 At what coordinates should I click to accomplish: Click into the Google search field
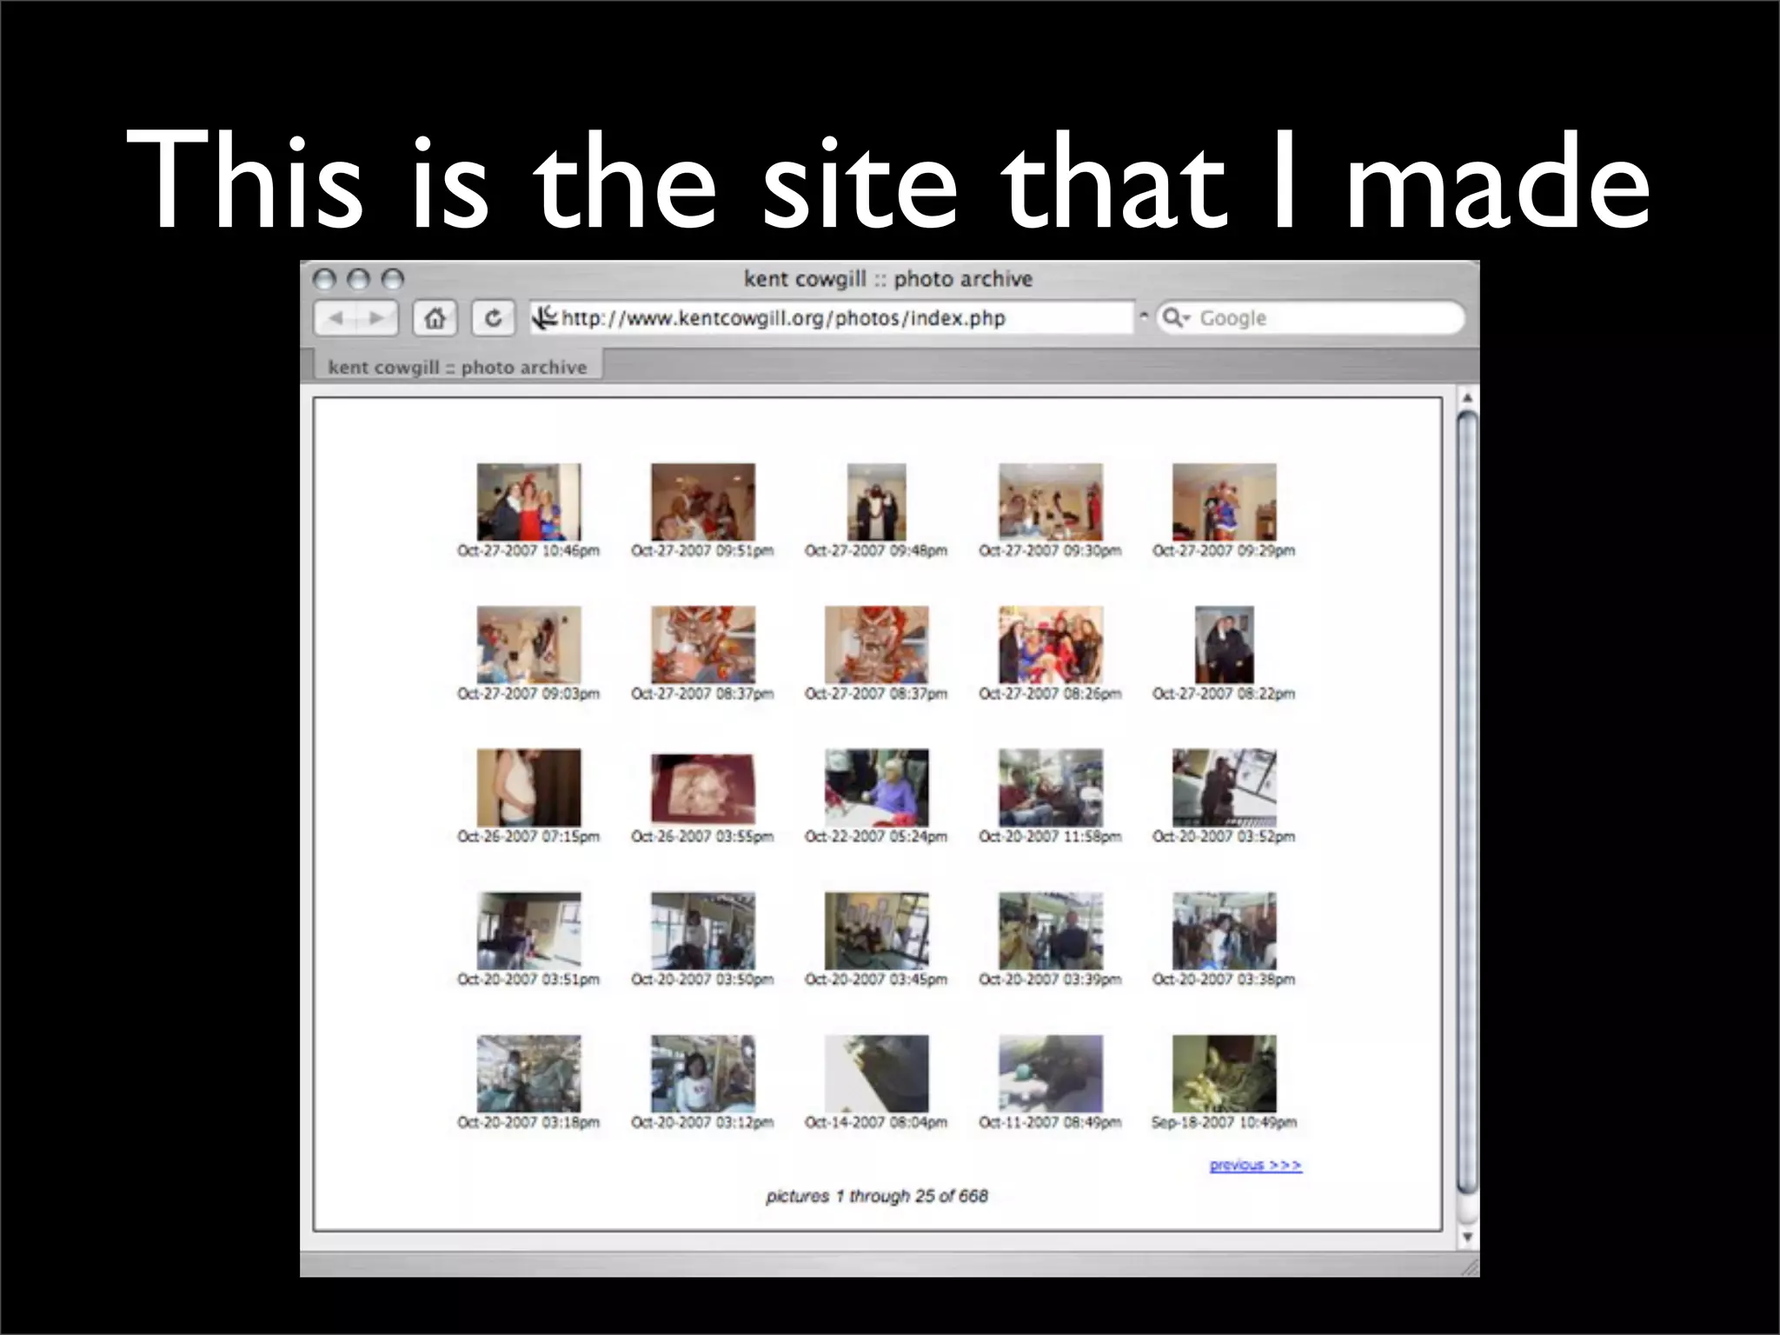coord(1310,317)
